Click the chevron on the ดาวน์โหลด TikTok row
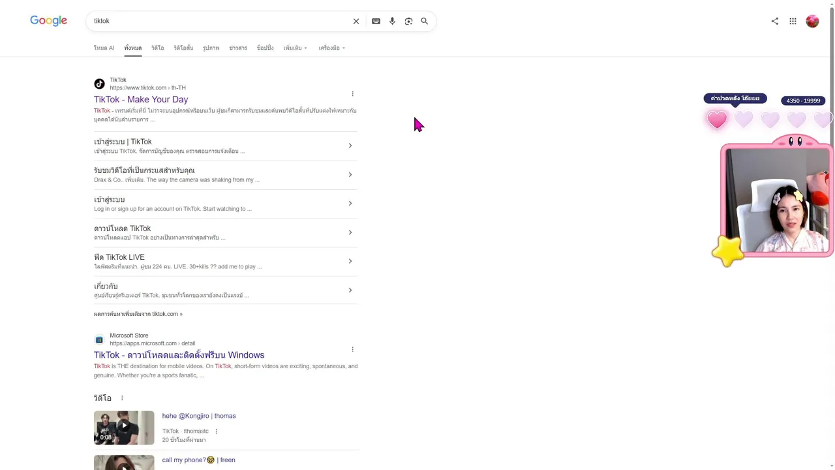Screen dimensions: 835x470 [350, 232]
